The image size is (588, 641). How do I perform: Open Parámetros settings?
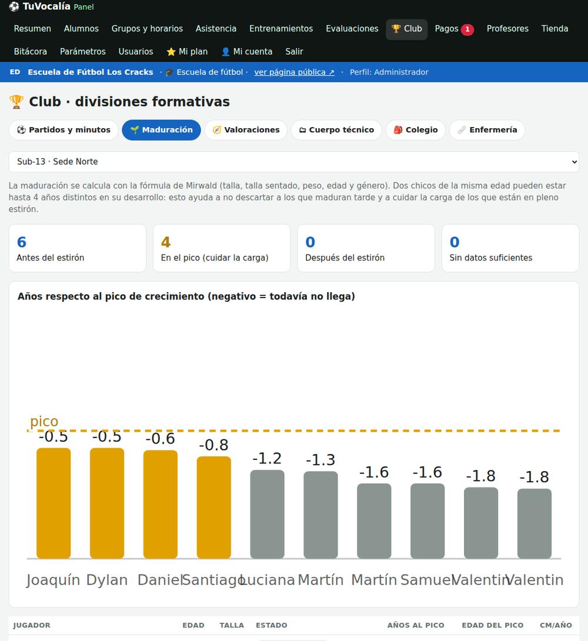[x=83, y=52]
